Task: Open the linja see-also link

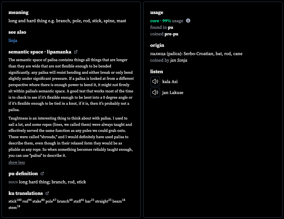Action: (x=13, y=40)
